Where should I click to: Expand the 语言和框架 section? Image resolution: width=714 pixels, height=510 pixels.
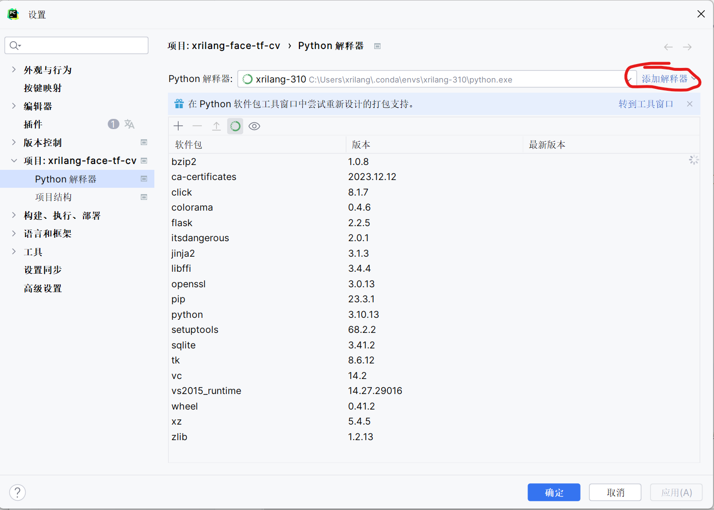14,233
